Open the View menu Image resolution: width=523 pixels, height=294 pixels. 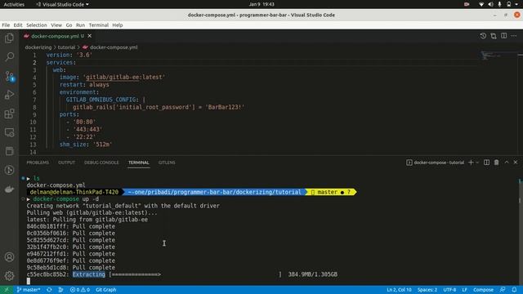(56, 25)
